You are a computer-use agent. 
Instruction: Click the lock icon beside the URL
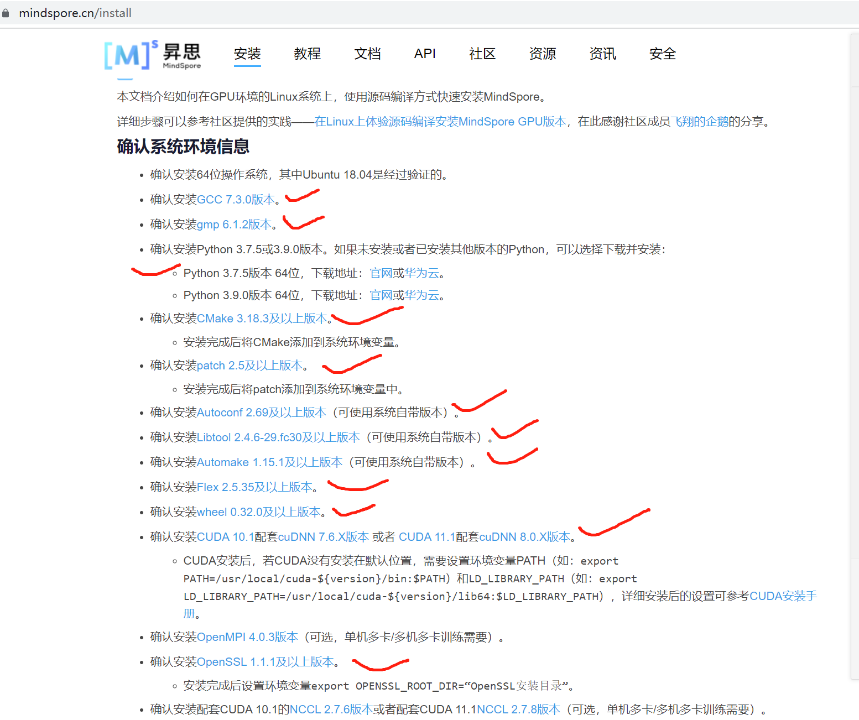(x=6, y=13)
